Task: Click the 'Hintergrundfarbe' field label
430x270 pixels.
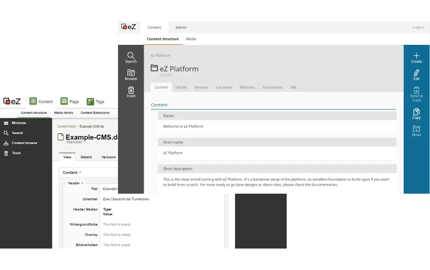Action: 83,225
